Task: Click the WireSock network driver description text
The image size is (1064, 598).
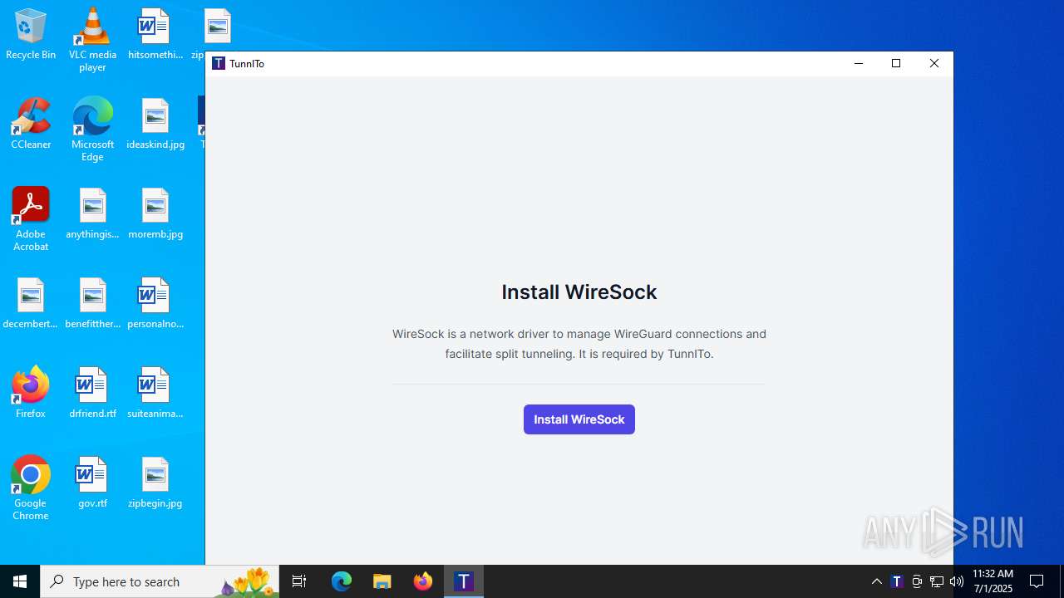Action: coord(579,344)
